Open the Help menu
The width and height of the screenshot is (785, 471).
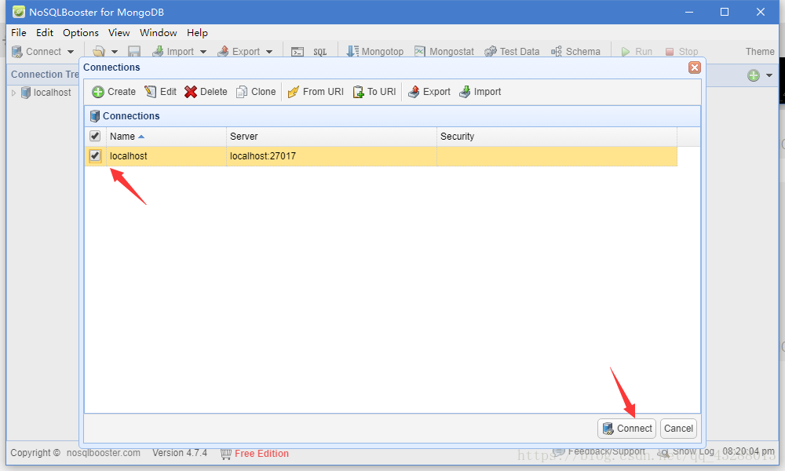tap(197, 32)
